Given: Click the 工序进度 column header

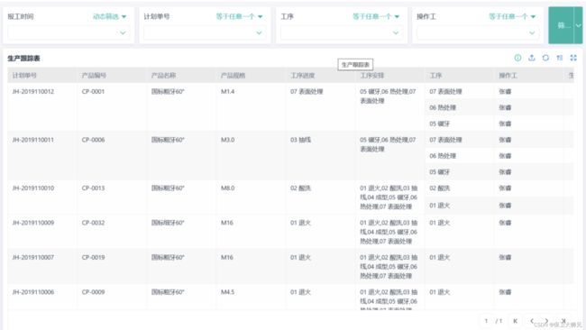Looking at the screenshot, I should click(x=303, y=76).
